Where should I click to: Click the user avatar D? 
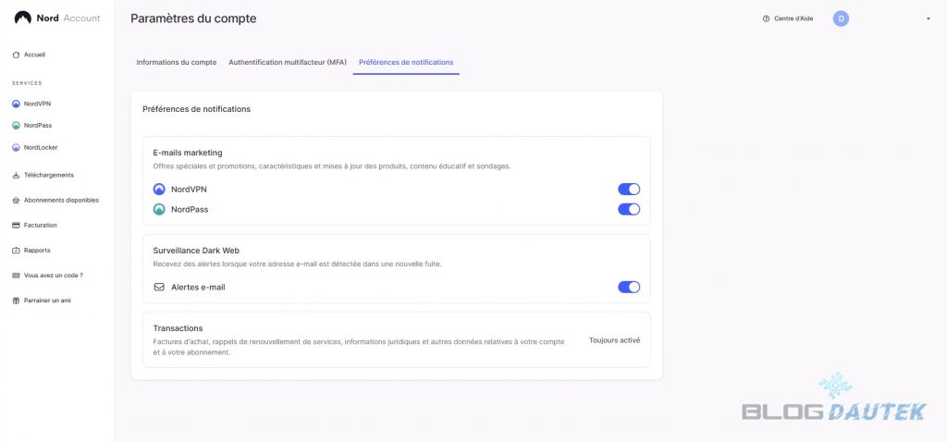pyautogui.click(x=841, y=18)
